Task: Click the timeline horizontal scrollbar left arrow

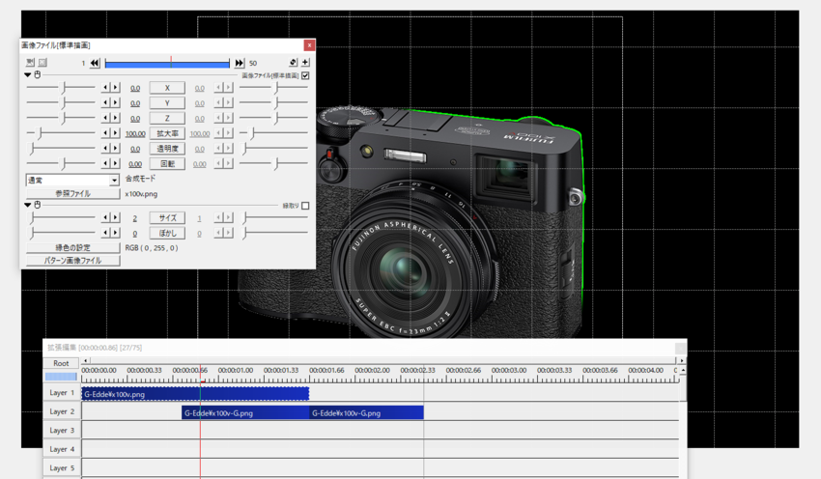Action: pos(86,360)
